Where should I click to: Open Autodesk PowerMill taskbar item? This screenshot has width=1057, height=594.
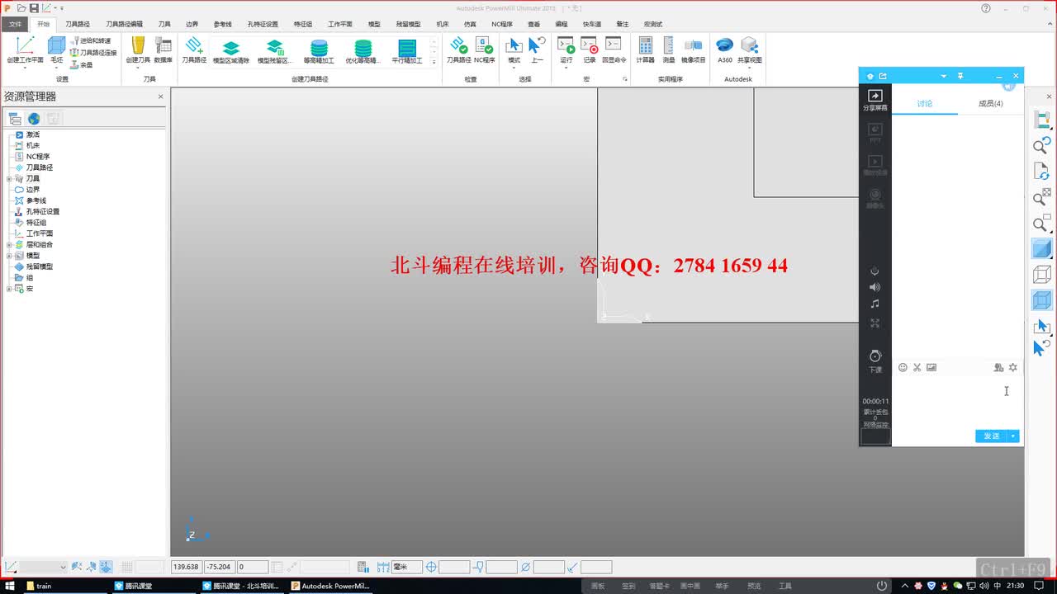pyautogui.click(x=329, y=586)
